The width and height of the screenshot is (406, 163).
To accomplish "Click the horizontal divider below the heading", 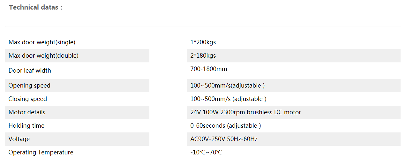I will pos(203,26).
